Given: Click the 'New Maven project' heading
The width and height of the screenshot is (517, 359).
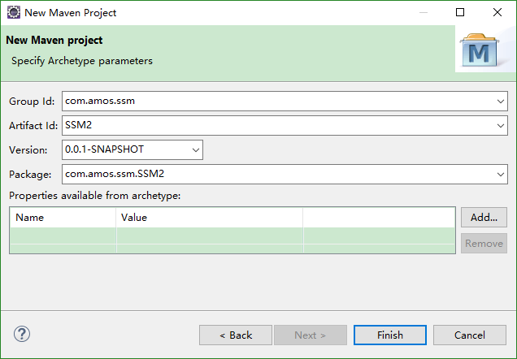Looking at the screenshot, I should [x=54, y=40].
